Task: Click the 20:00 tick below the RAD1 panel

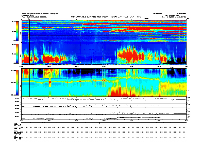Action: [x=159, y=67]
